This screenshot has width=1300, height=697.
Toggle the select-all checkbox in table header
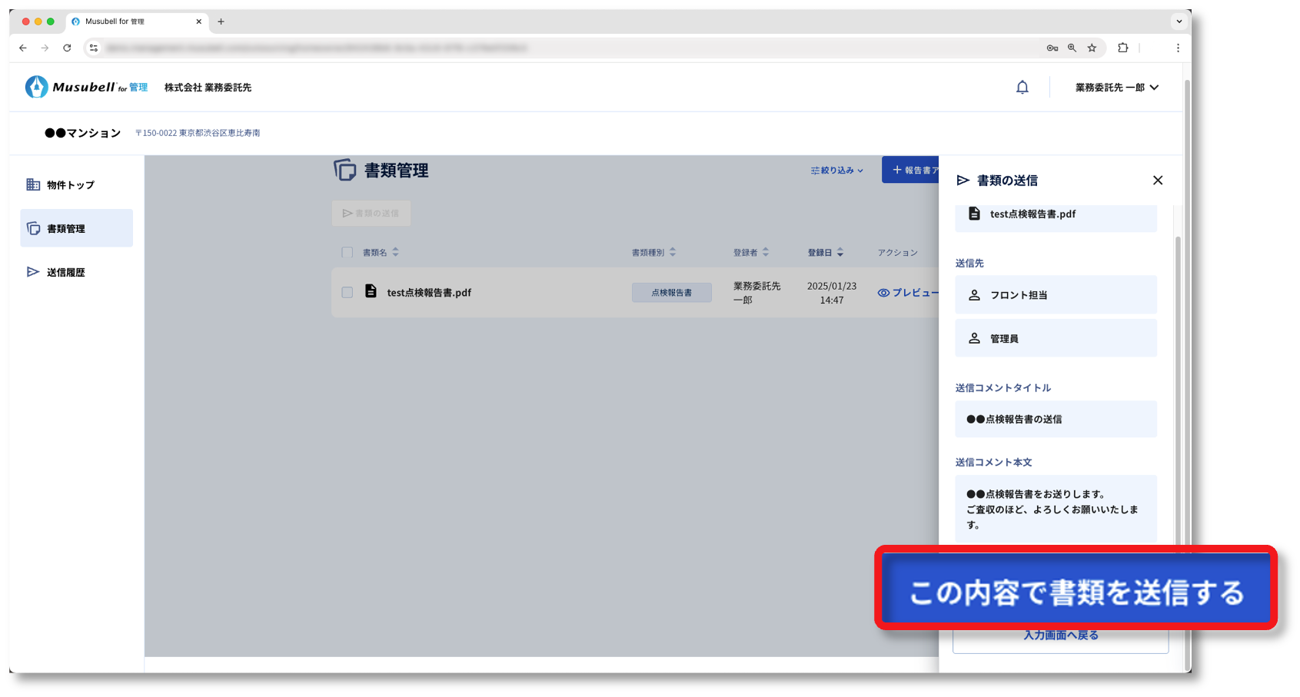pos(347,252)
